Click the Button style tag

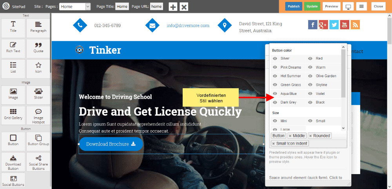(x=278, y=136)
